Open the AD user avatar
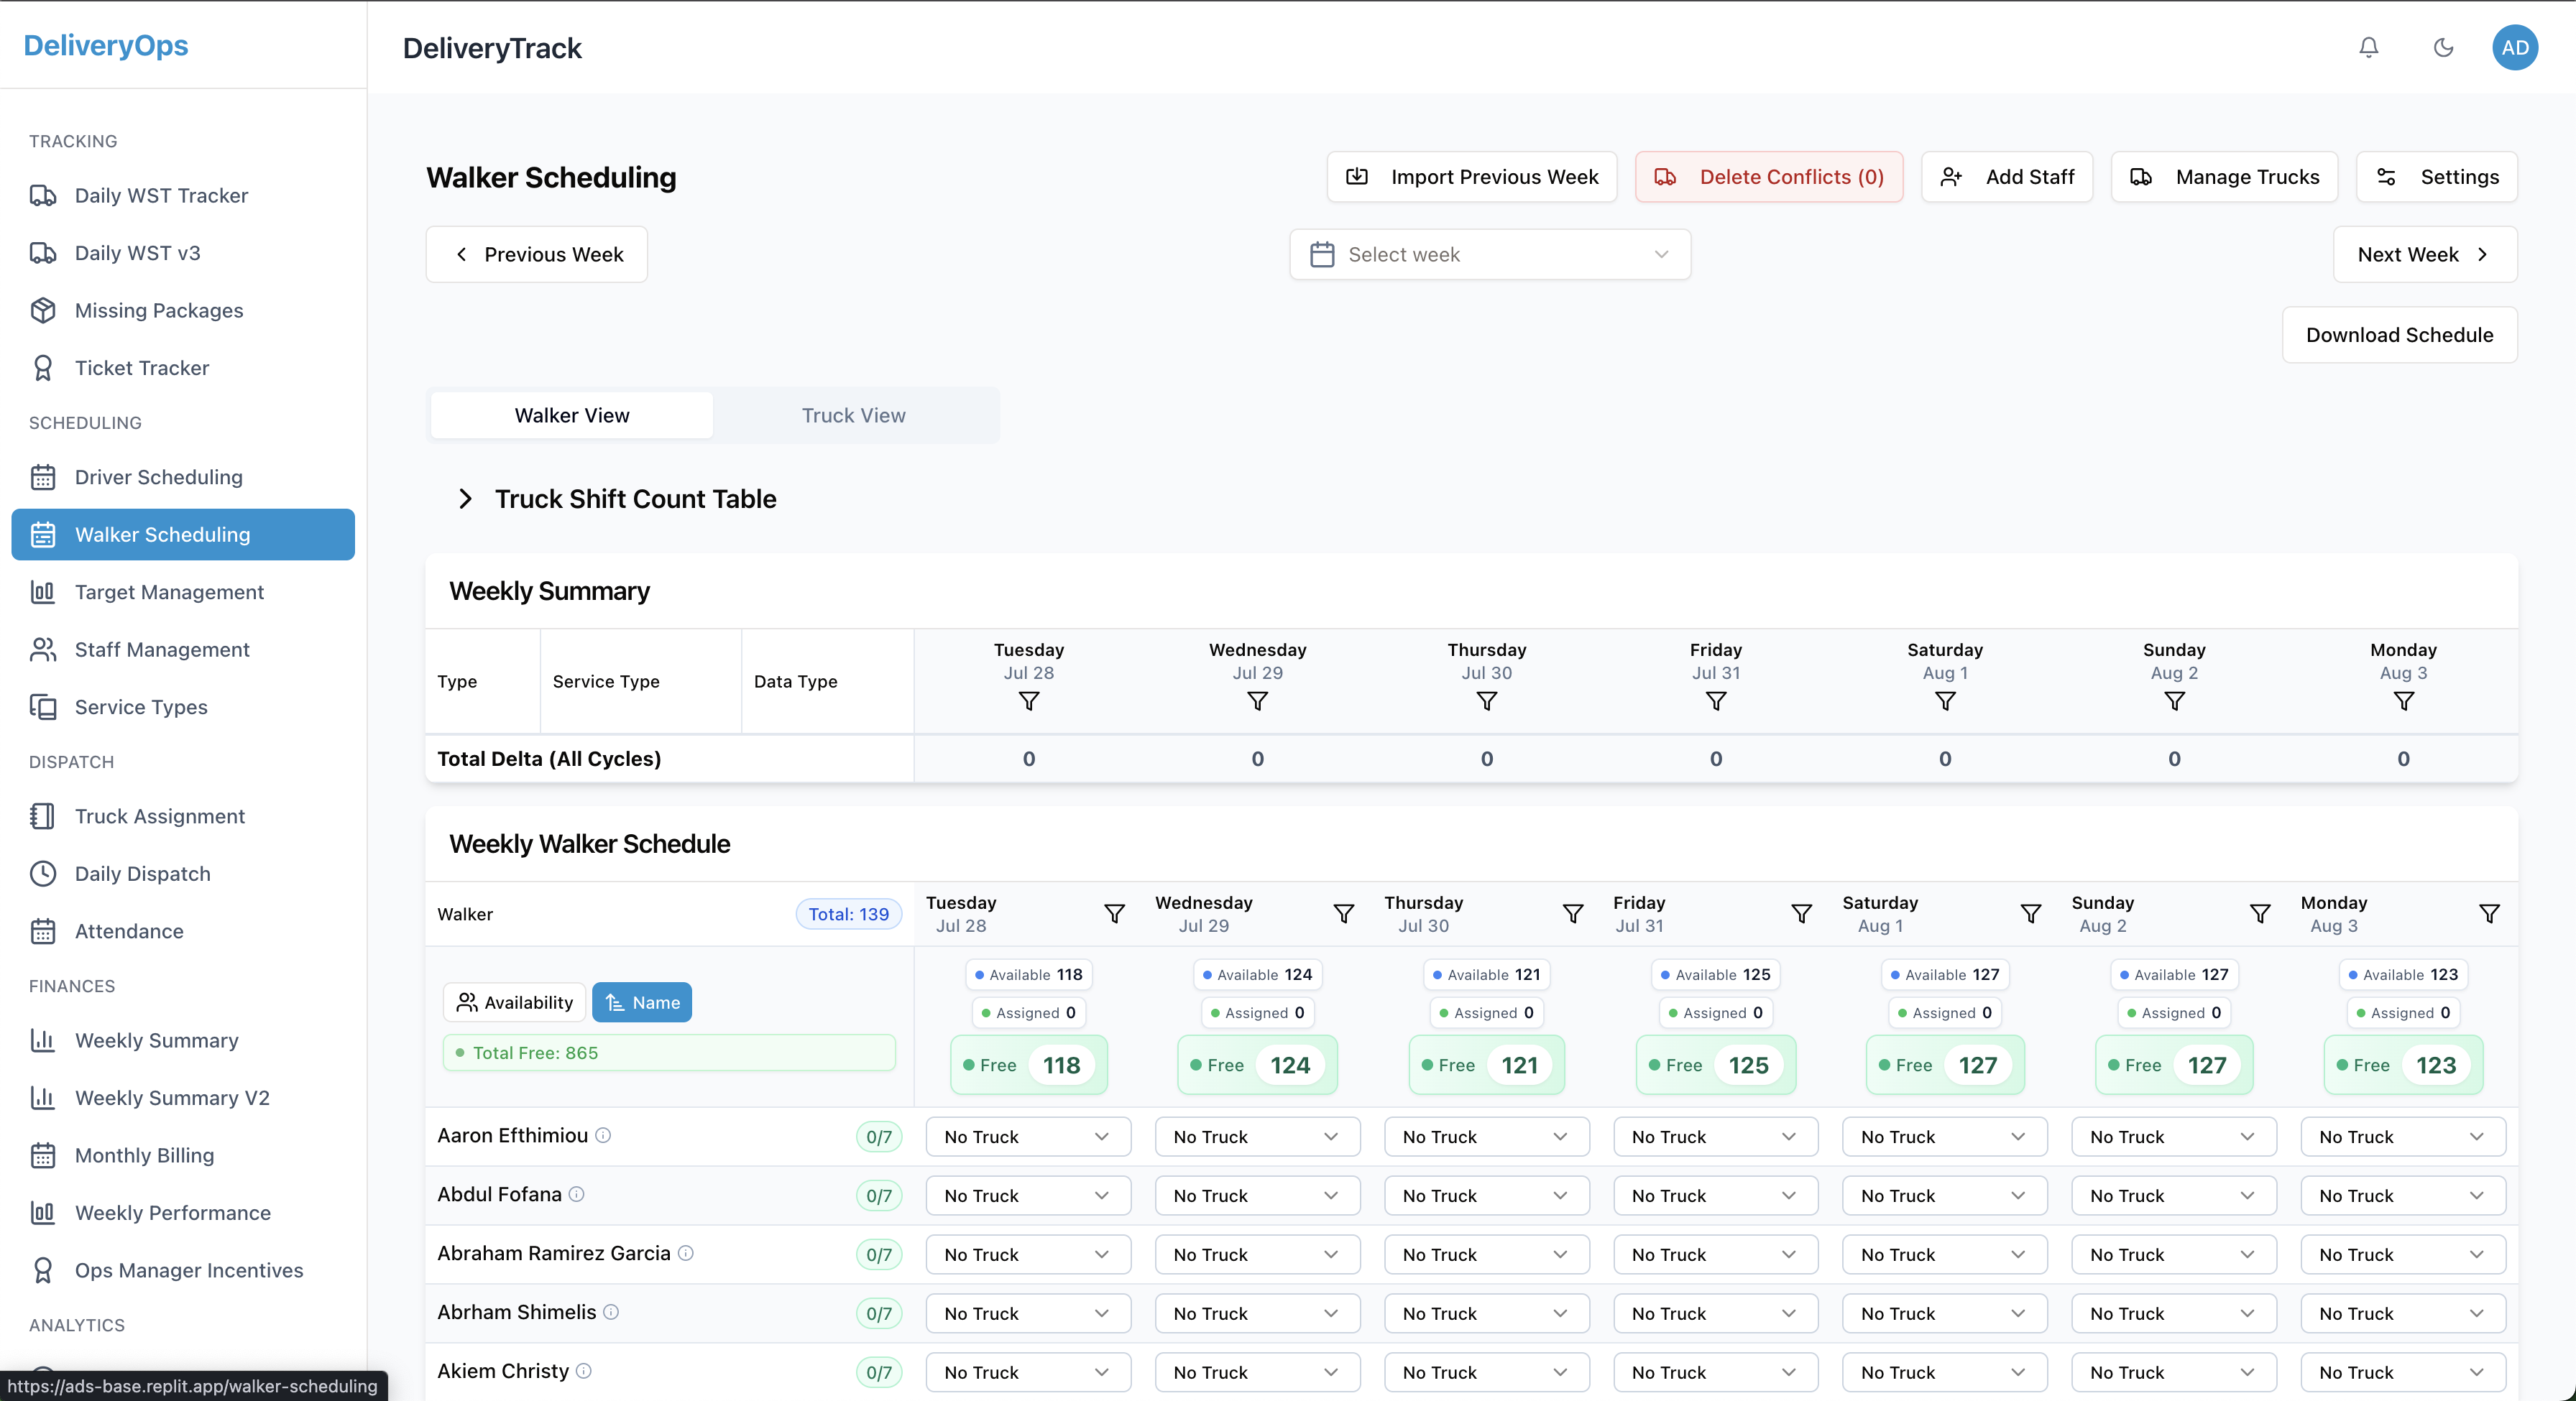This screenshot has height=1401, width=2576. (2514, 47)
